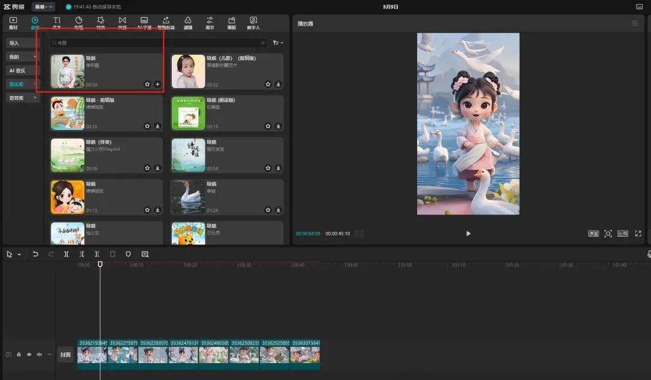Download the 咏鹅 (儿歌) 剪辑版 track
The image size is (651, 380).
[278, 84]
